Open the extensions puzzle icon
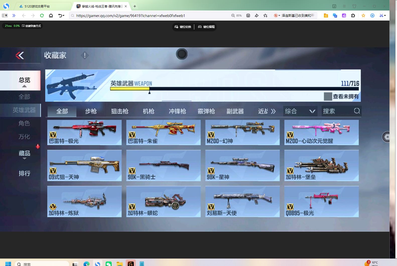The image size is (397, 266). click(353, 16)
